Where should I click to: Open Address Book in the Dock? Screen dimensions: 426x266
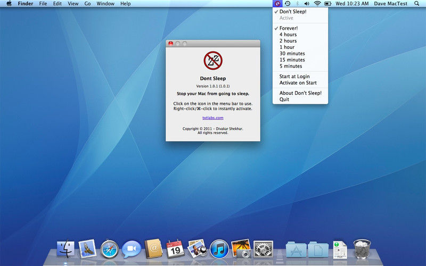[x=153, y=248]
